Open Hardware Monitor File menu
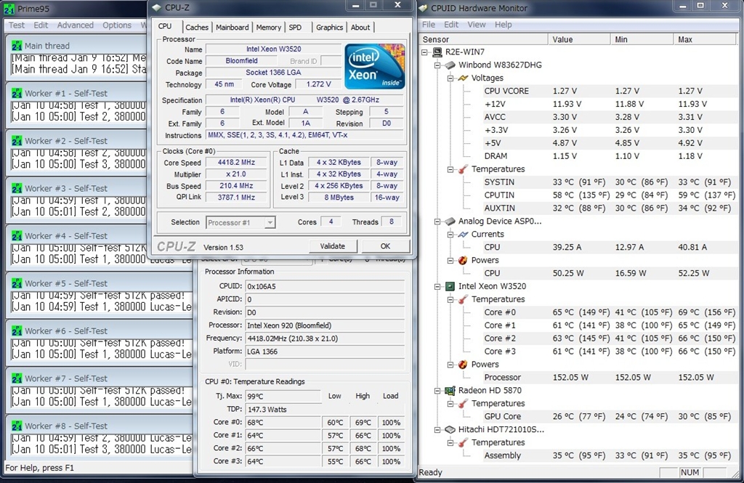This screenshot has width=744, height=483. point(429,25)
